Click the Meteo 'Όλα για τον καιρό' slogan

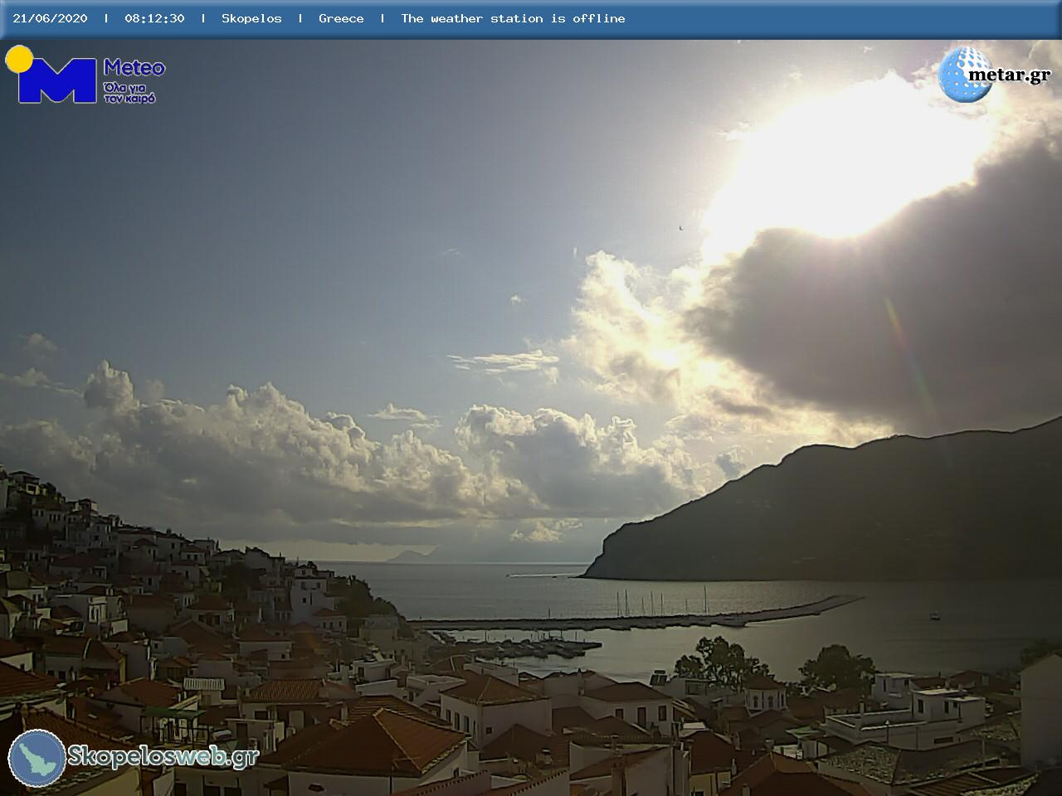[129, 92]
